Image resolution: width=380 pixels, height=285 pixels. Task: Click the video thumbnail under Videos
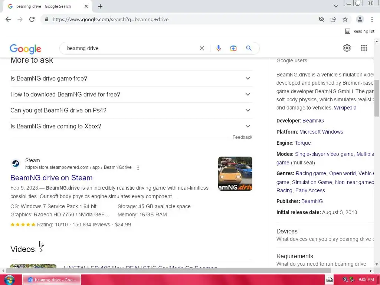(33, 266)
